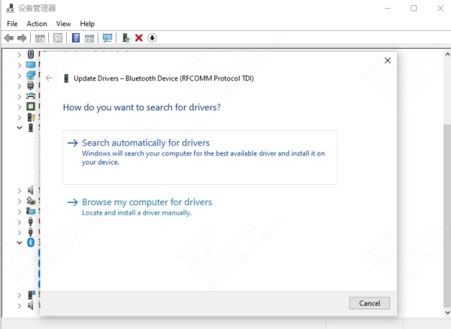Select the mouse device category icon
Image resolution: width=451 pixels, height=329 pixels.
coord(31,54)
